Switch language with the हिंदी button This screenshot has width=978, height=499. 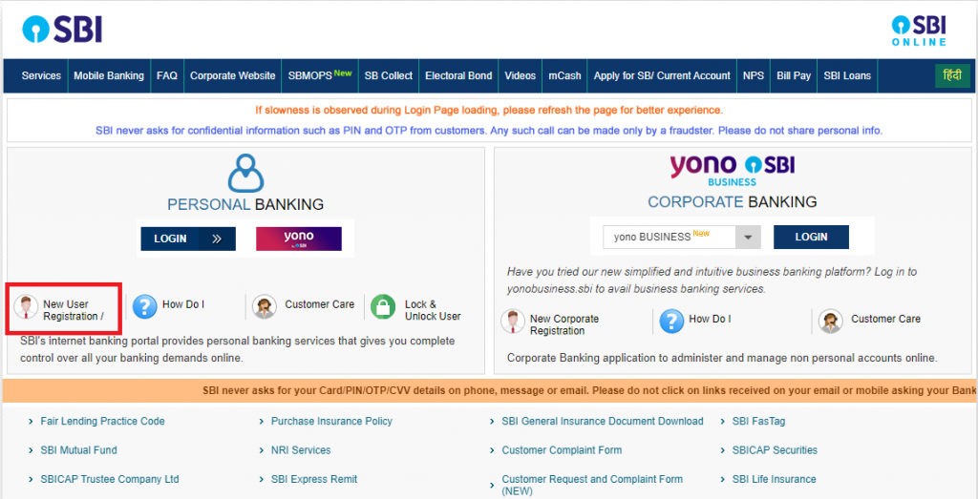click(952, 75)
